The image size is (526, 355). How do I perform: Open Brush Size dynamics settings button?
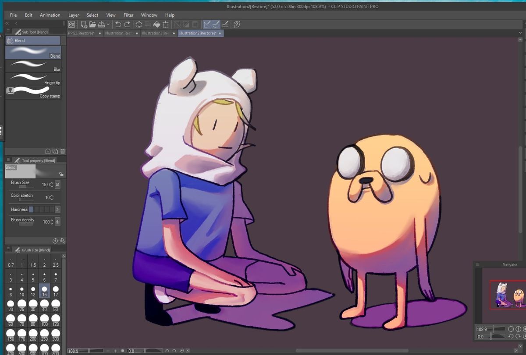click(x=57, y=185)
